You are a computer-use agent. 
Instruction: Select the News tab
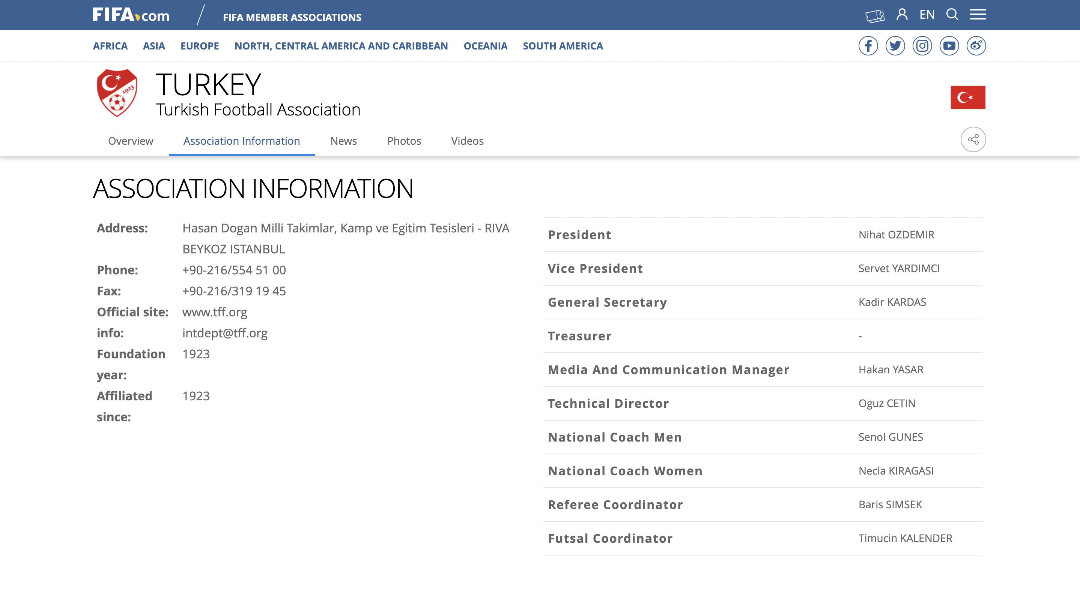[x=343, y=141]
